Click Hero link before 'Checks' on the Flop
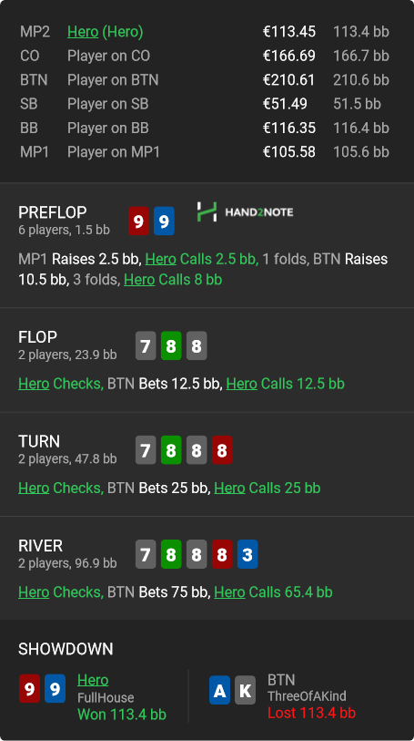This screenshot has height=741, width=414. (34, 384)
